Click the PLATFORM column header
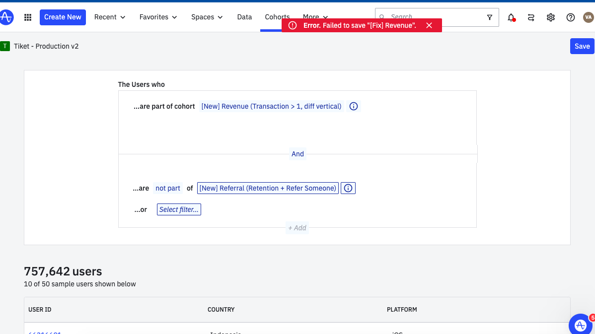Image resolution: width=595 pixels, height=334 pixels. tap(402, 310)
